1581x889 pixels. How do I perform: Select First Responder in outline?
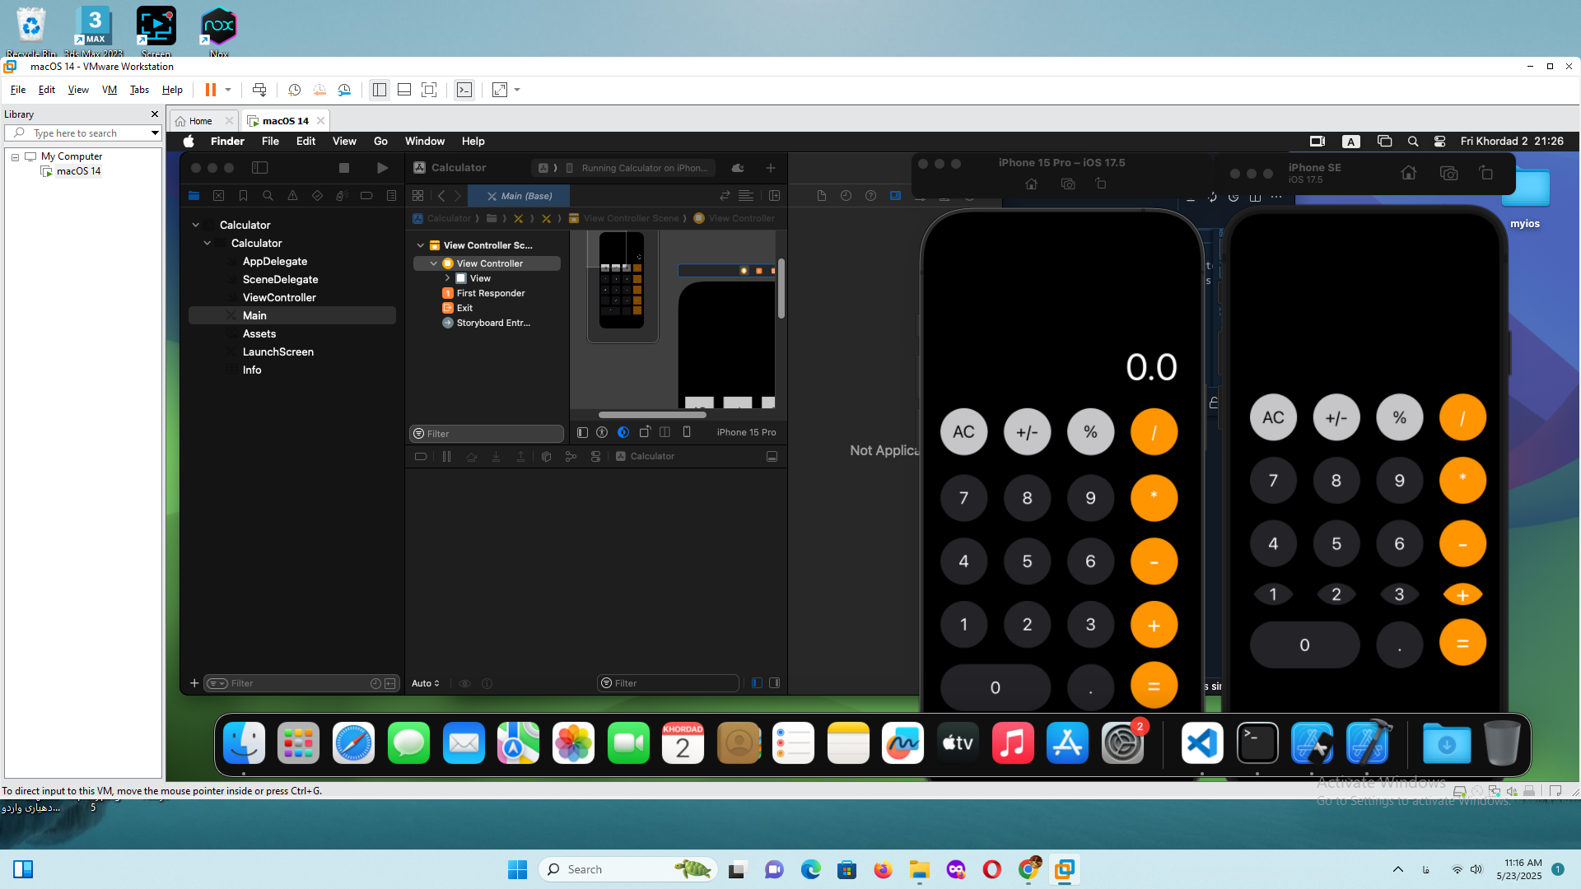[x=491, y=293]
